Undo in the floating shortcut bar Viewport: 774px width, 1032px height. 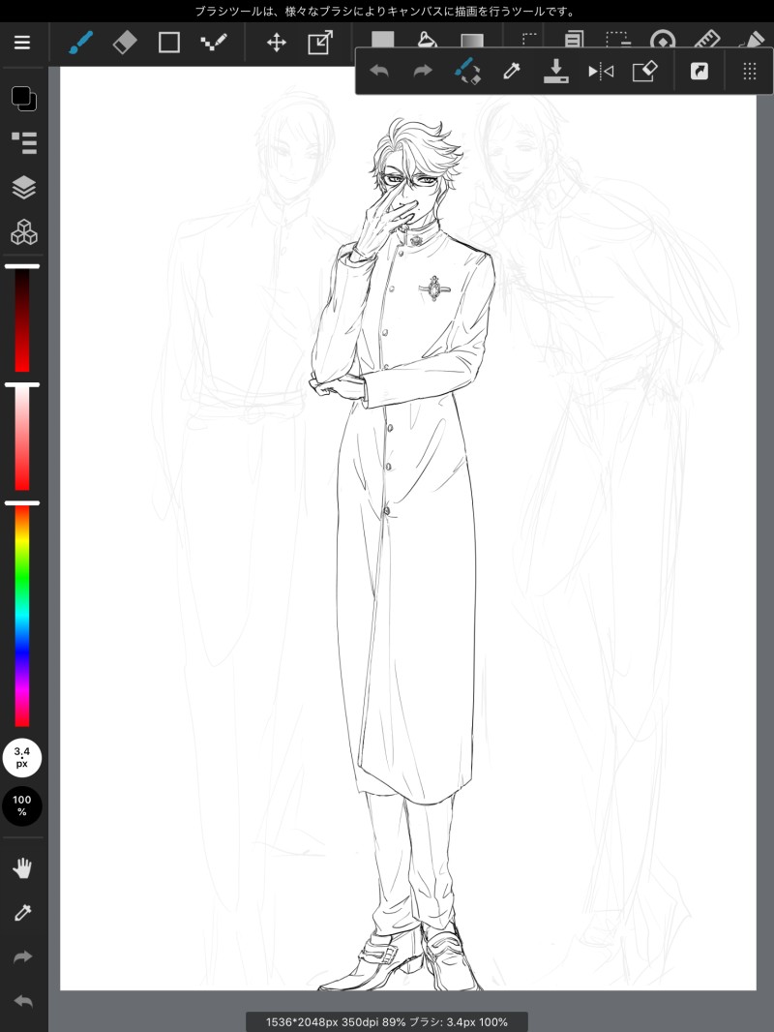pos(379,71)
